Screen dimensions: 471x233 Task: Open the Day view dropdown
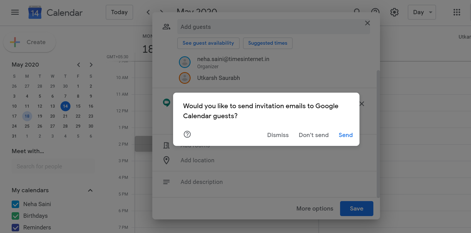point(422,12)
